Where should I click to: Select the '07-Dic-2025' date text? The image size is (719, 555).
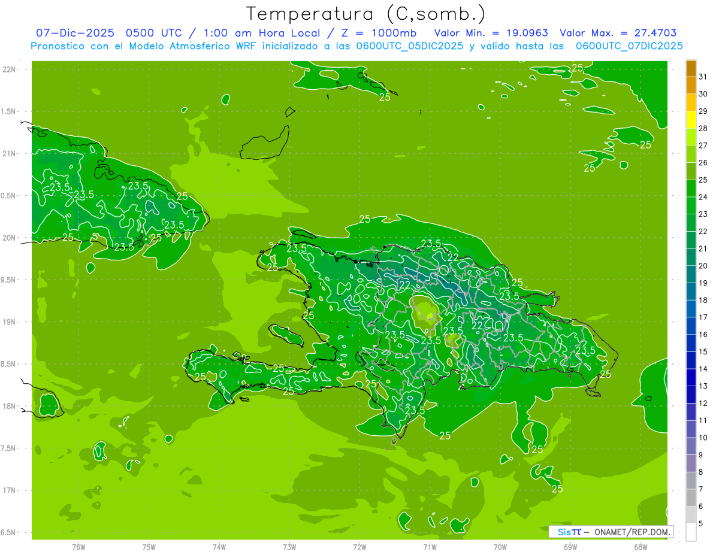click(76, 33)
